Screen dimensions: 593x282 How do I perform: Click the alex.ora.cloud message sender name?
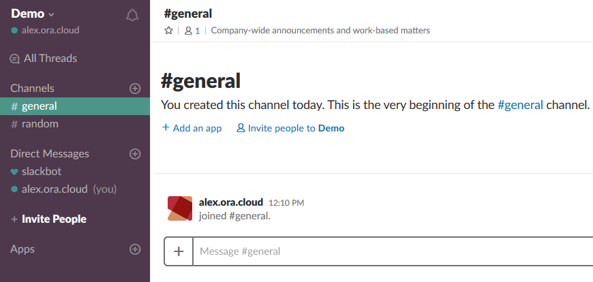[x=230, y=202]
